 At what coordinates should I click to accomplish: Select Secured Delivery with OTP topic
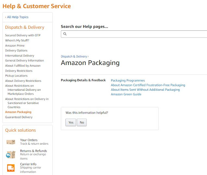(x=23, y=35)
